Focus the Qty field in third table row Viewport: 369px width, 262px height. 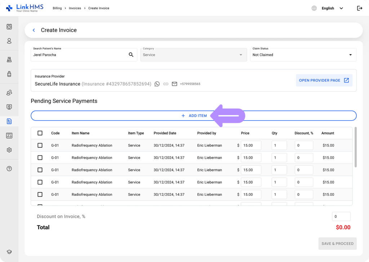pyautogui.click(x=279, y=170)
